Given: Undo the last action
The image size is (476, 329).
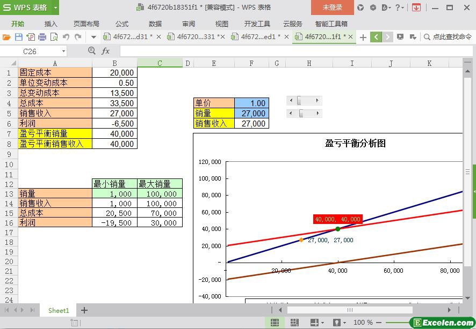Looking at the screenshot, I should (66, 37).
